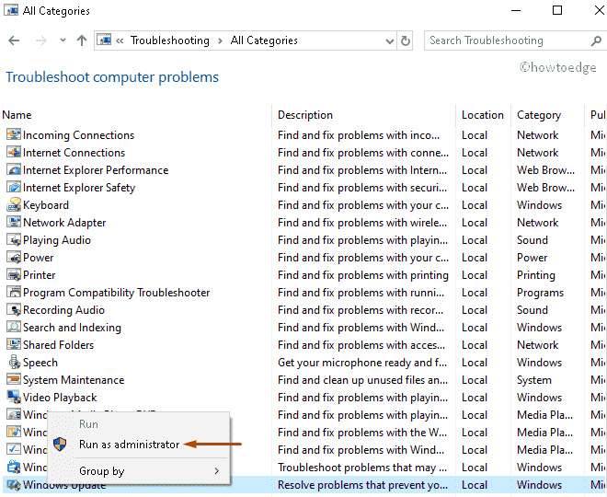Click the Refresh button beside address bar

(406, 40)
